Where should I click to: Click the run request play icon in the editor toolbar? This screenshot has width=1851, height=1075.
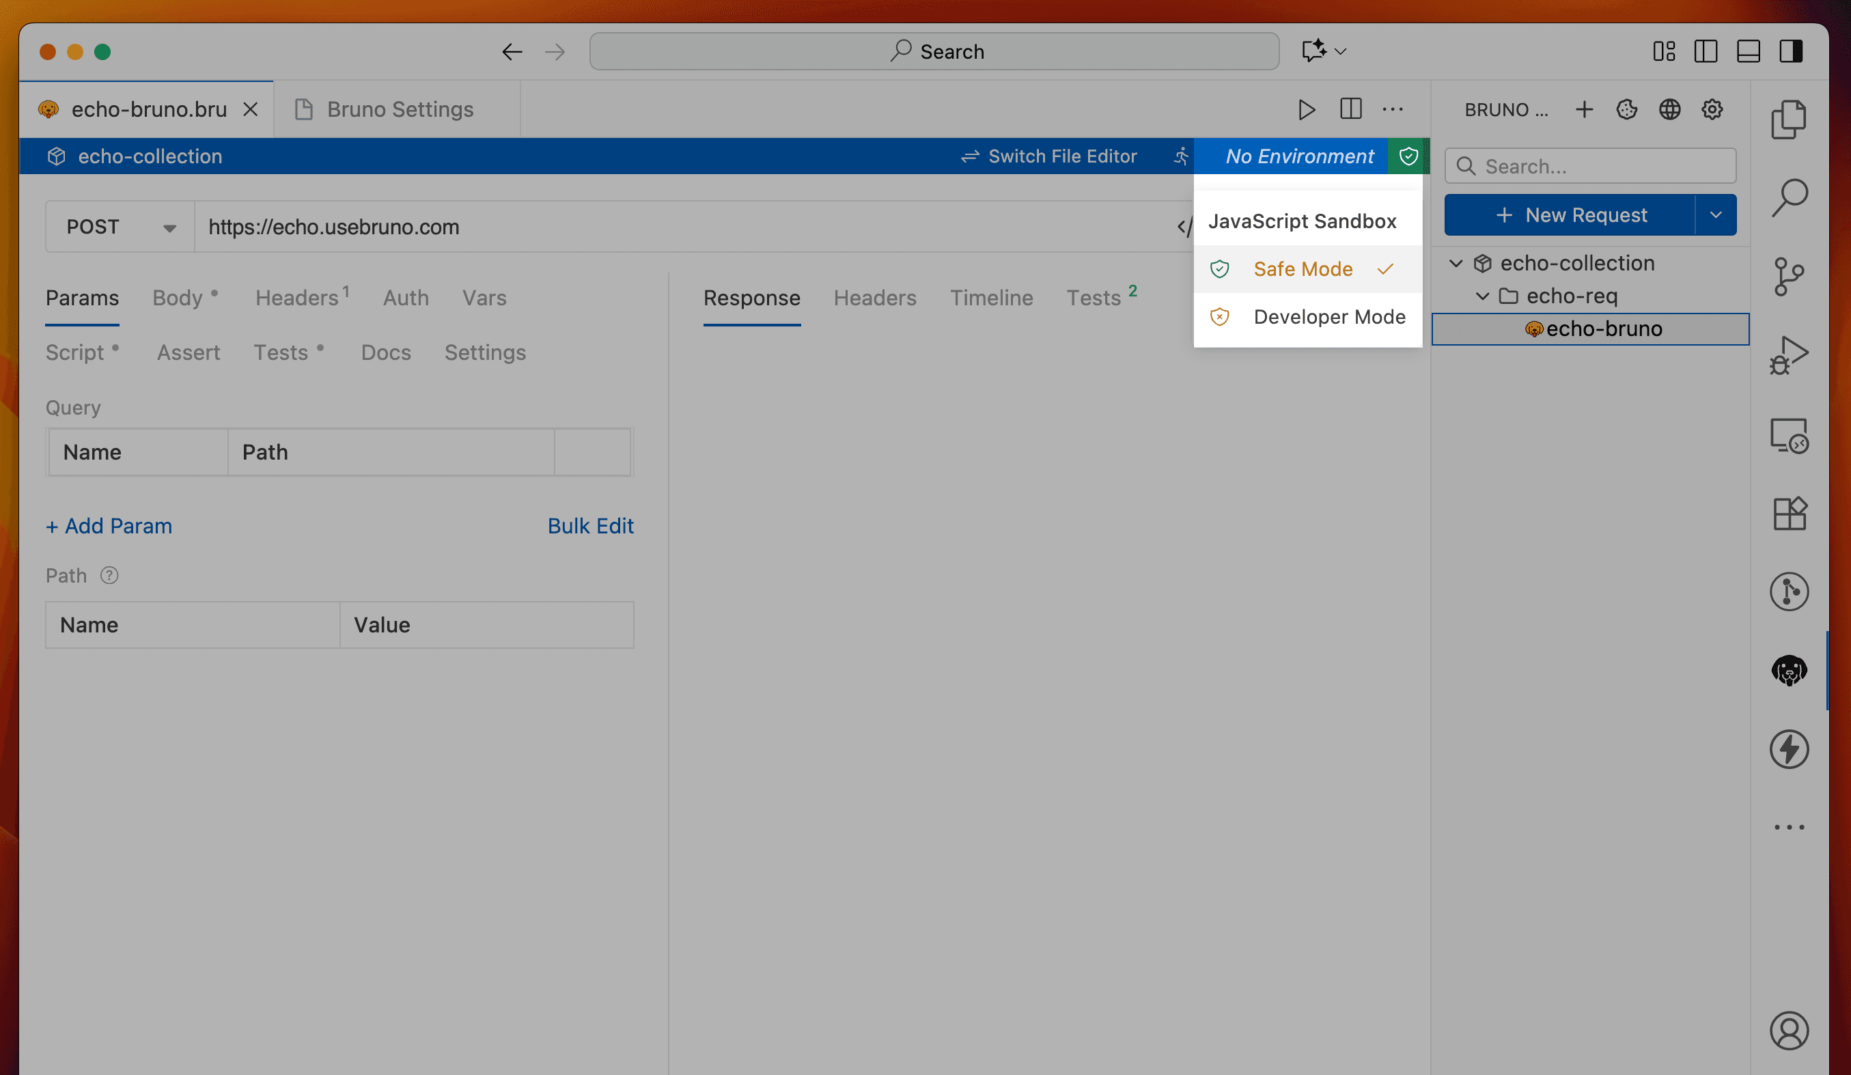pyautogui.click(x=1306, y=109)
